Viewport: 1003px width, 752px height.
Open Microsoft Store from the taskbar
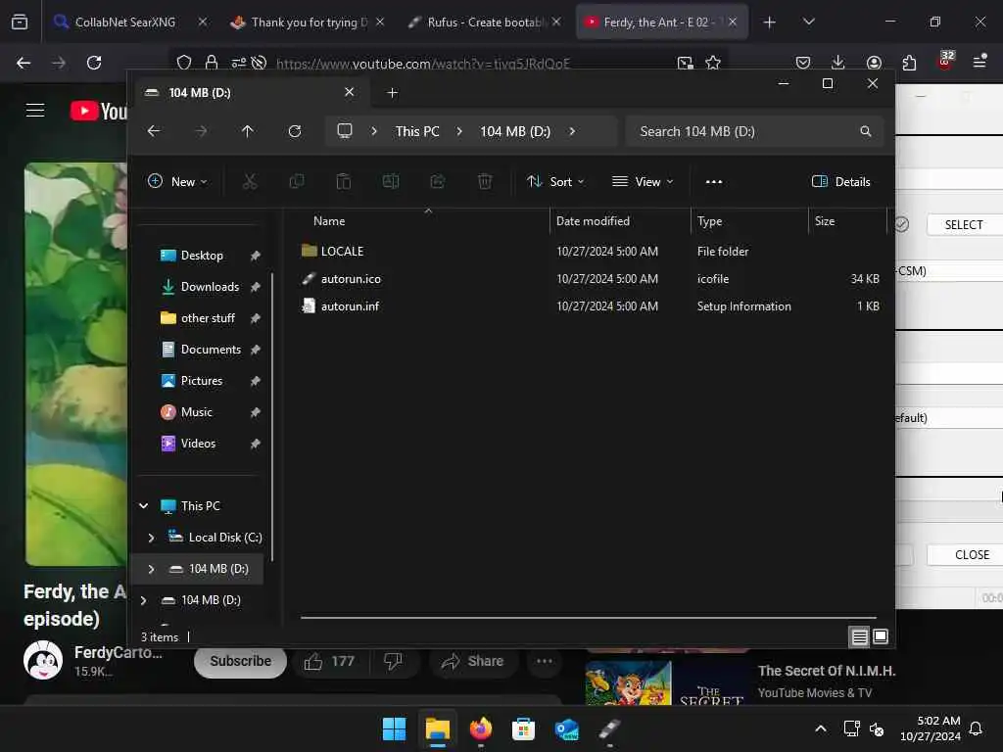[x=523, y=728]
